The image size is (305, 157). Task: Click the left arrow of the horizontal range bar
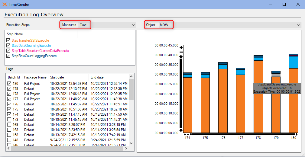pos(191,134)
